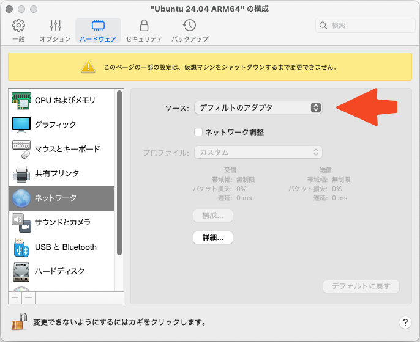This screenshot has width=420, height=342.
Task: Click the グラフィック monitor icon
Action: [x=21, y=125]
